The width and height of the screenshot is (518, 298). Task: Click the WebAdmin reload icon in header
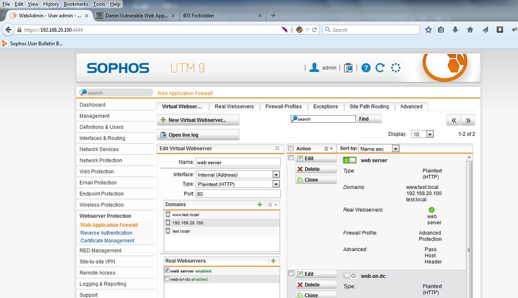click(x=380, y=68)
